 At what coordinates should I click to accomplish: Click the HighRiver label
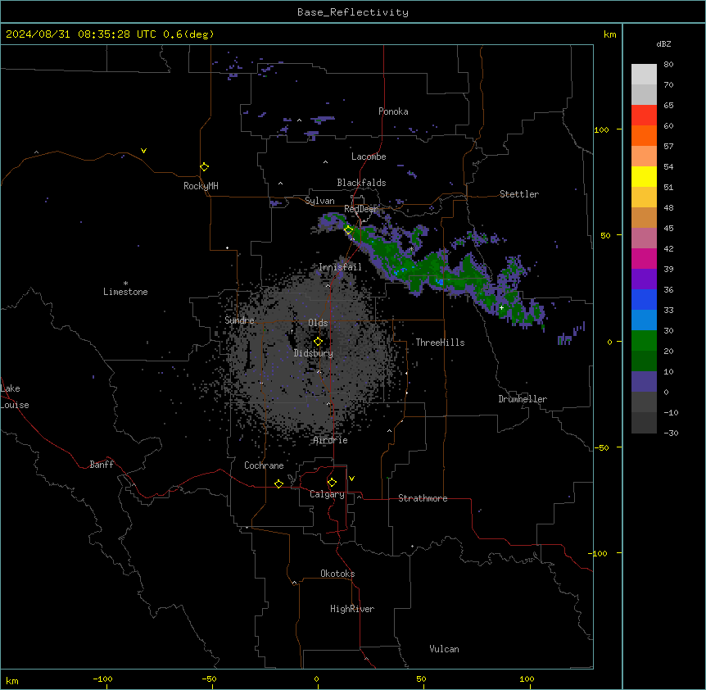352,609
